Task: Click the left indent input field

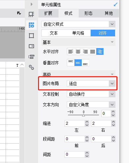Action: point(75,123)
